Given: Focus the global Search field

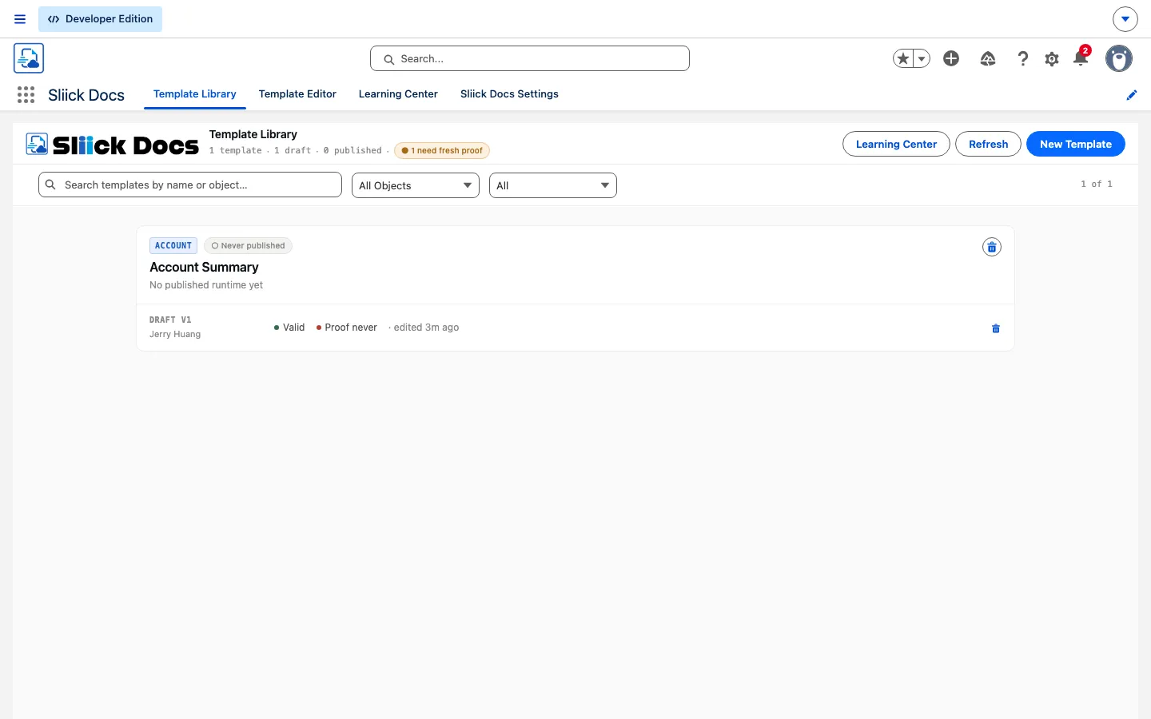Looking at the screenshot, I should pyautogui.click(x=530, y=58).
